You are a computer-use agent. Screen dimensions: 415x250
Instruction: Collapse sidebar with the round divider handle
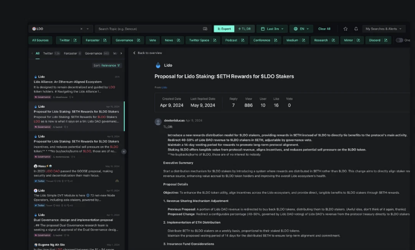point(123,152)
